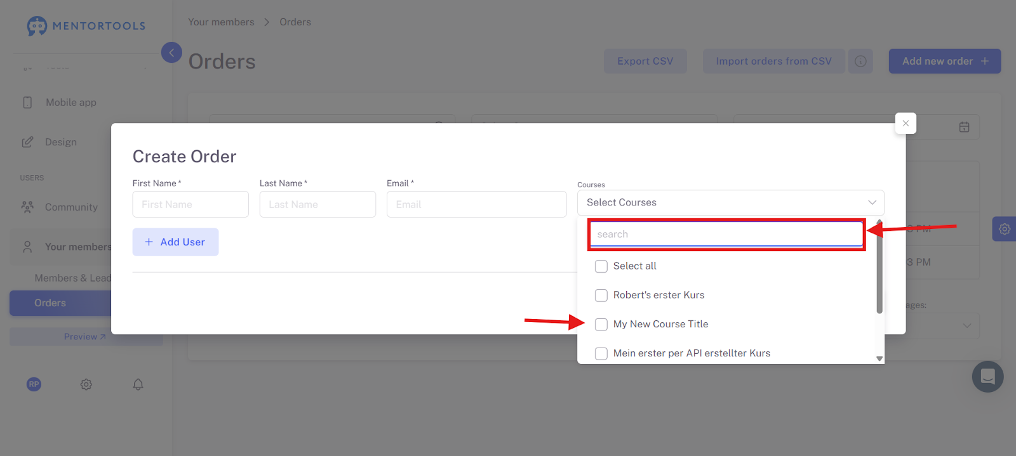Image resolution: width=1016 pixels, height=456 pixels.
Task: Click Import orders from CSV
Action: pos(773,61)
